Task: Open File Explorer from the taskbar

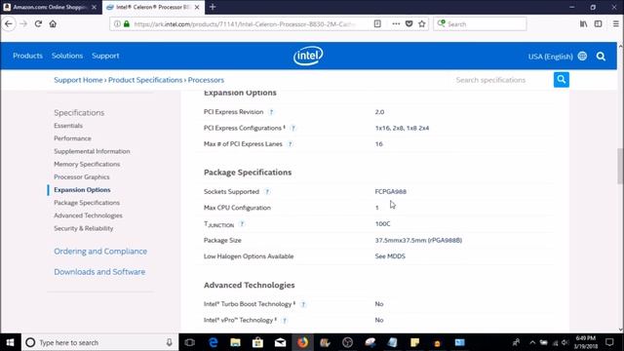Action: click(x=236, y=342)
